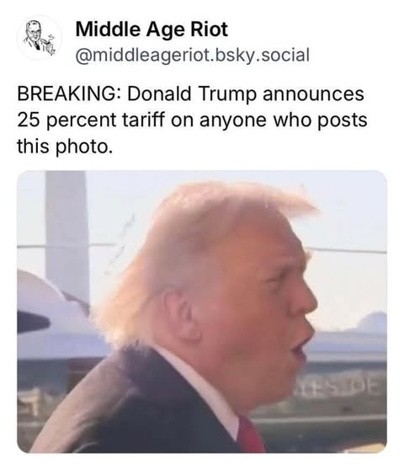Open the attached photo in full view
This screenshot has width=404, height=465.
(202, 312)
